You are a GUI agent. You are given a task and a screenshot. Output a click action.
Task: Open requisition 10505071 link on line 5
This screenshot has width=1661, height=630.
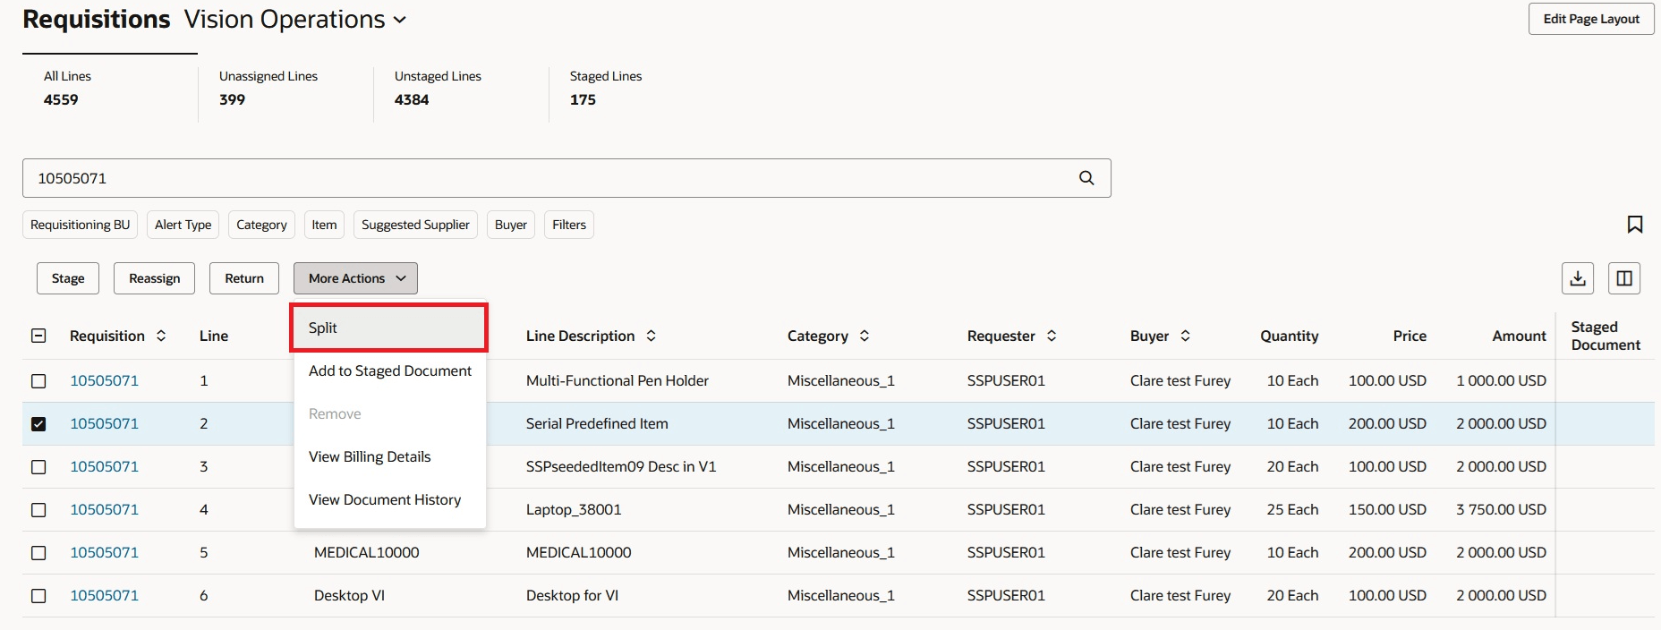click(105, 552)
